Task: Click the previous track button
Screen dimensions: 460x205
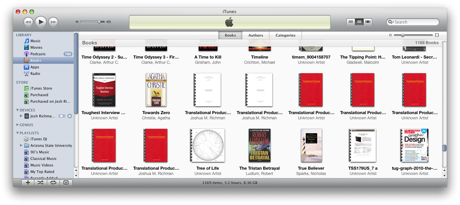Action: pyautogui.click(x=28, y=22)
